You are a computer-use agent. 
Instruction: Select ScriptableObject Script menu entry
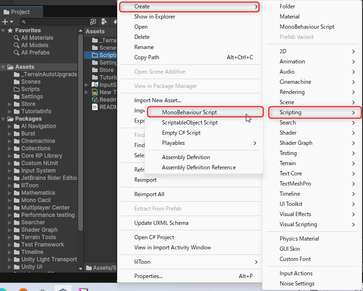[x=190, y=123]
